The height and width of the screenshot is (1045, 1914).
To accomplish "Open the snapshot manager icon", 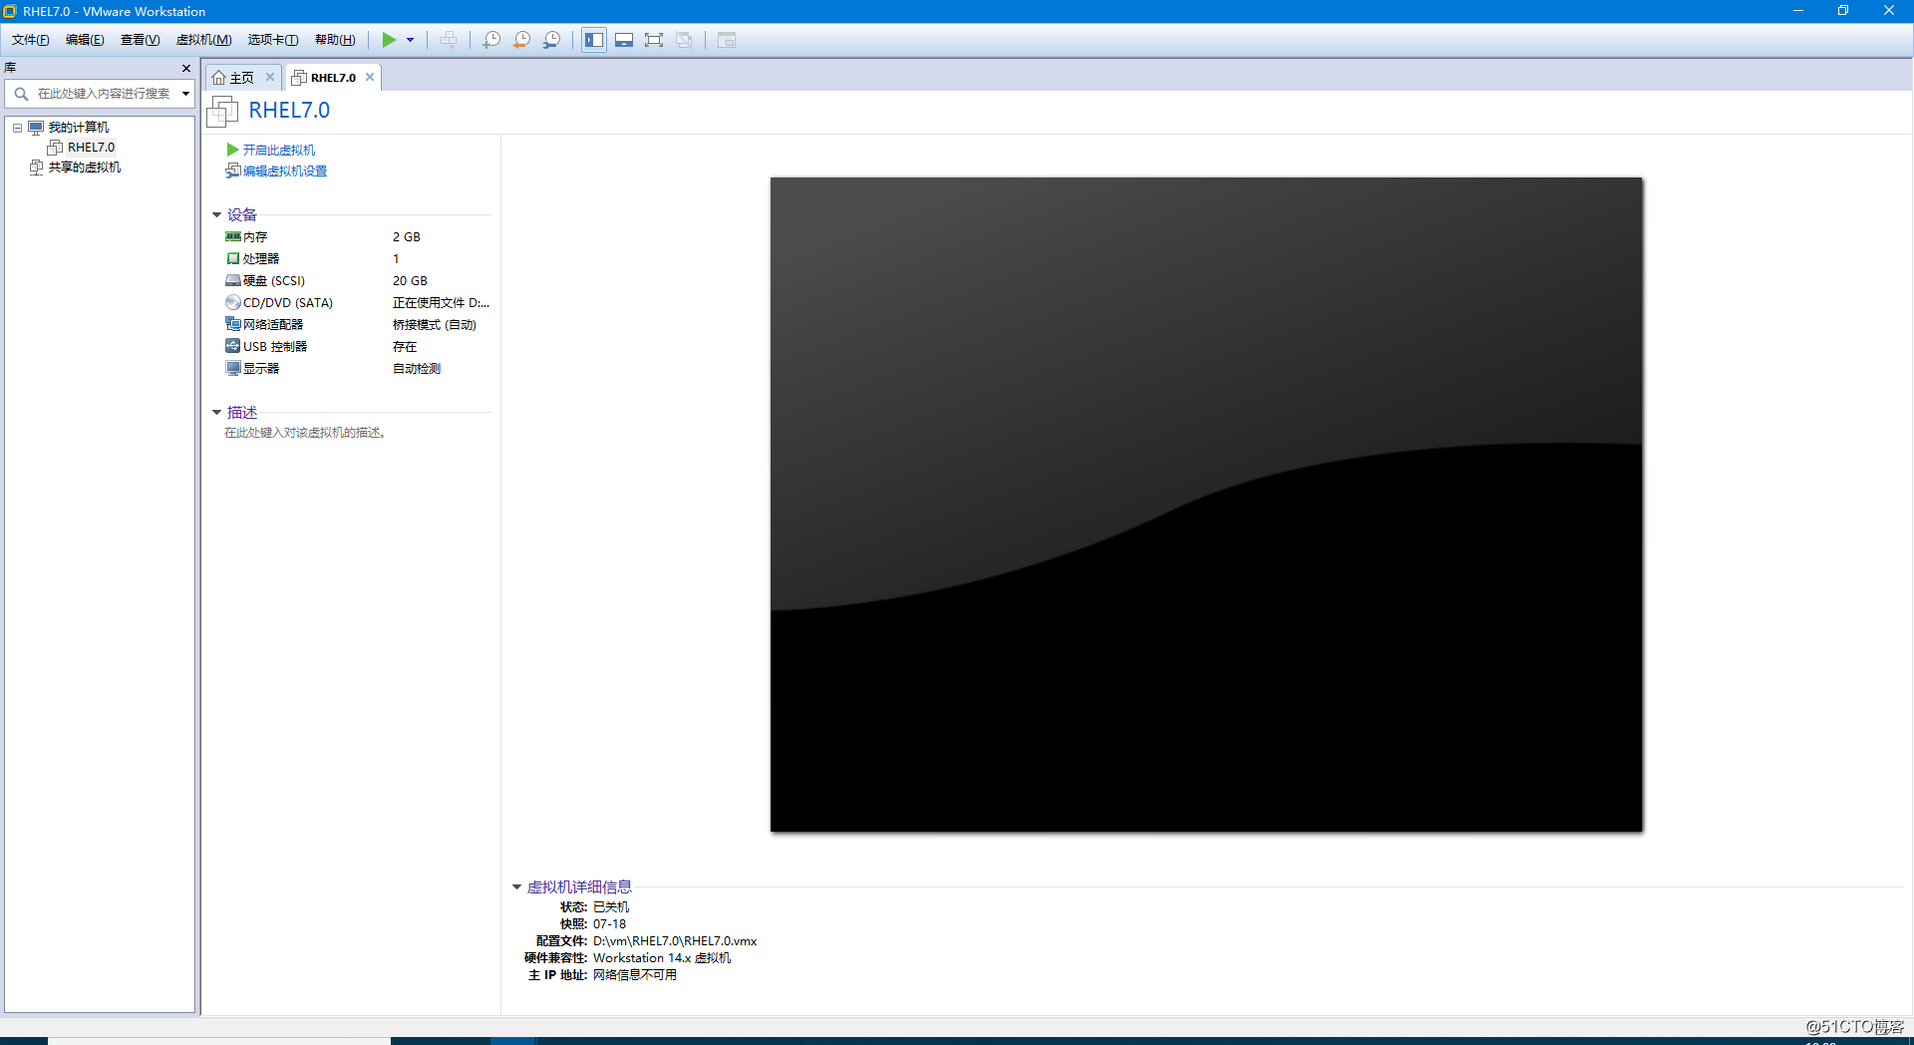I will click(x=551, y=40).
